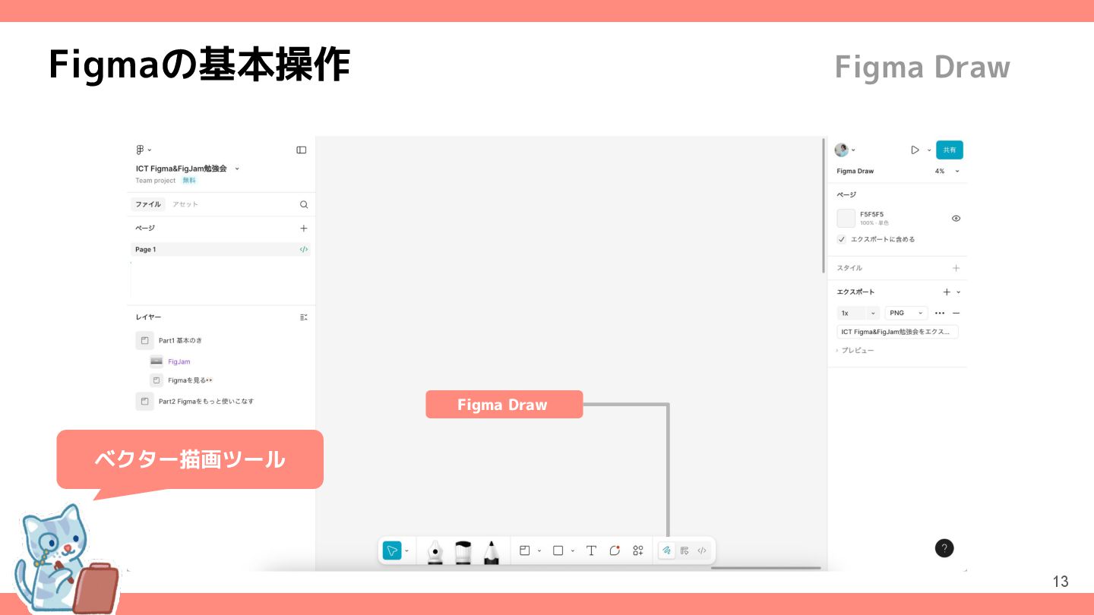Screen dimensions: 1094x615
Task: Add a style with the スタイル plus
Action: (x=956, y=268)
